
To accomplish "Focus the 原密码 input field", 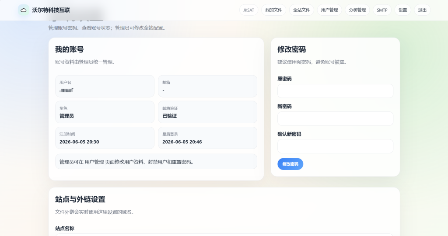I will click(x=335, y=91).
